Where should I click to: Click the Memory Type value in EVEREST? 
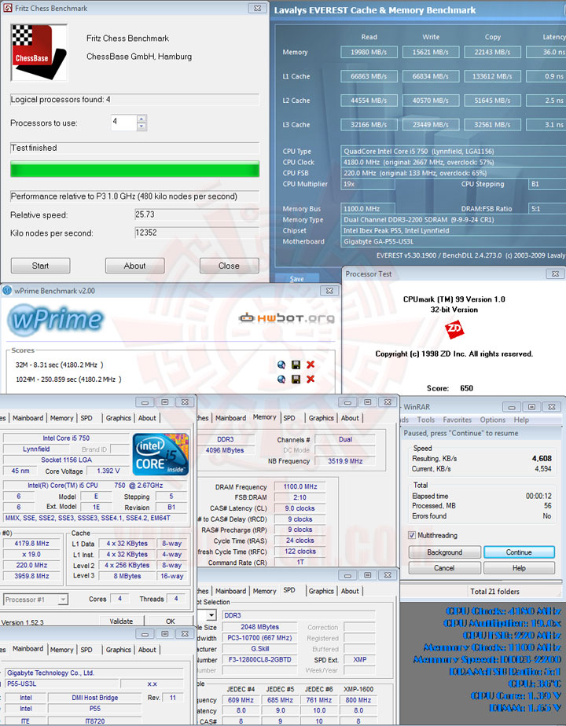point(453,219)
